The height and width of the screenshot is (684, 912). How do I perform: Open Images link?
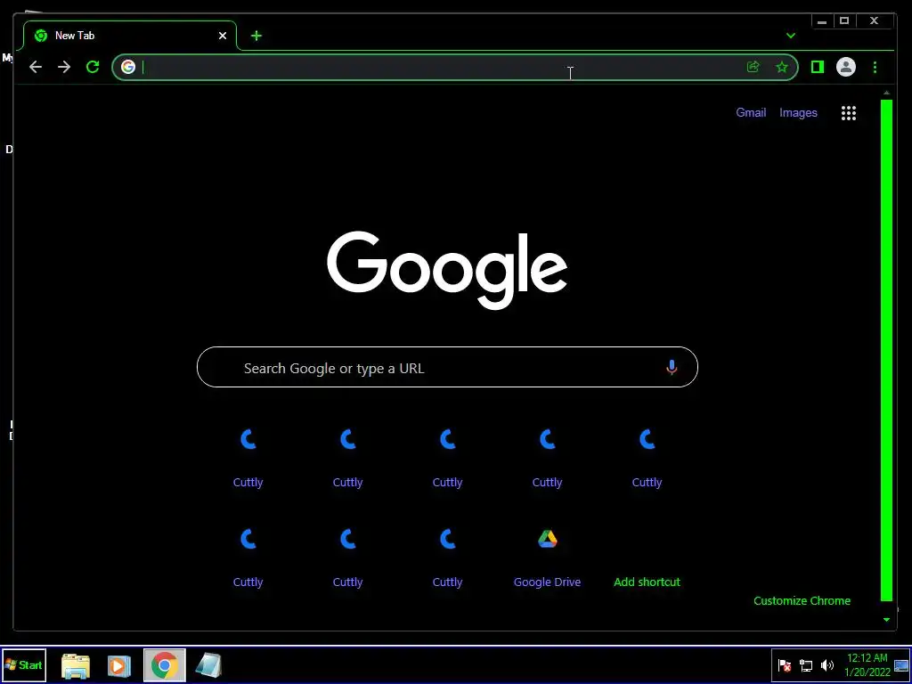[798, 113]
